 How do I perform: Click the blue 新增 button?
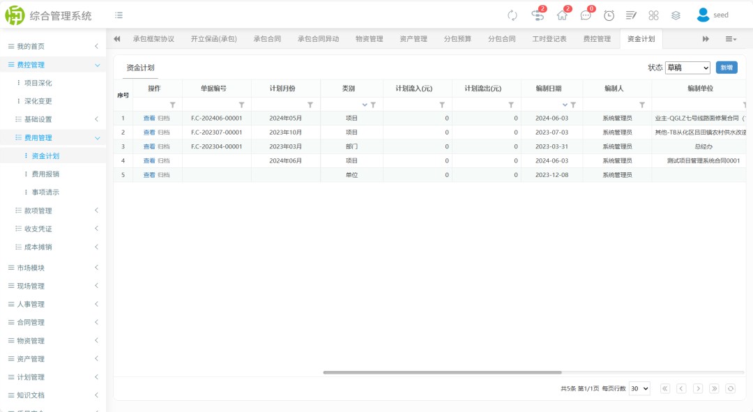pyautogui.click(x=727, y=68)
